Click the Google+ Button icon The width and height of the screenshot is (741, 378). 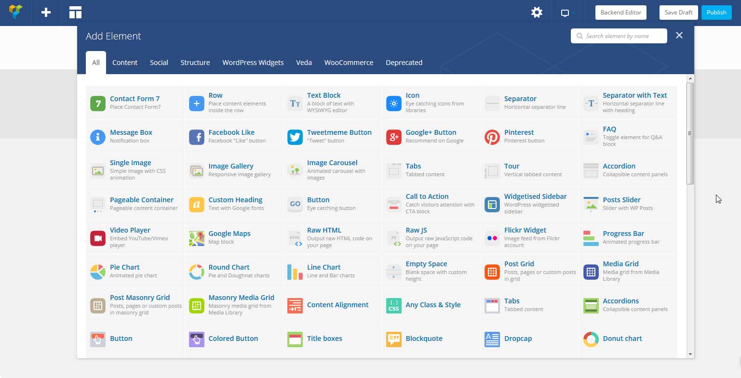pyautogui.click(x=394, y=137)
